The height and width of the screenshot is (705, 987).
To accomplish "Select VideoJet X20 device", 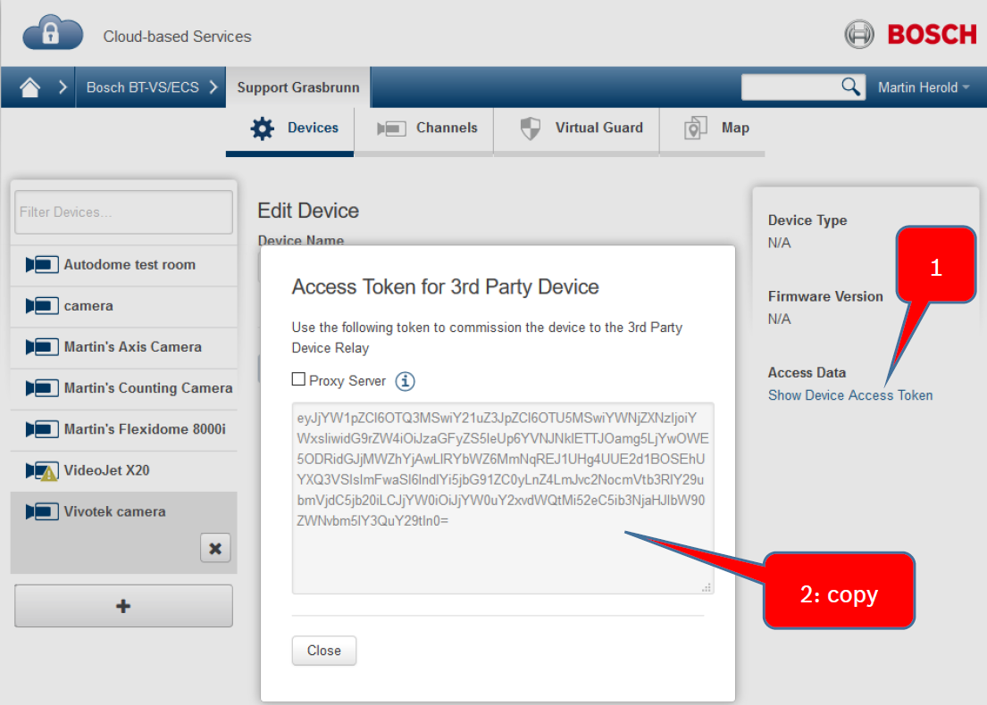I will (x=124, y=471).
